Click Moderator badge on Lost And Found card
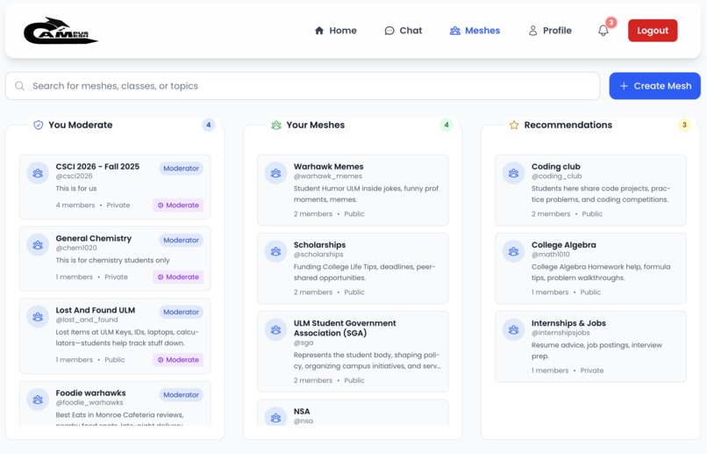Image resolution: width=707 pixels, height=454 pixels. (x=181, y=312)
